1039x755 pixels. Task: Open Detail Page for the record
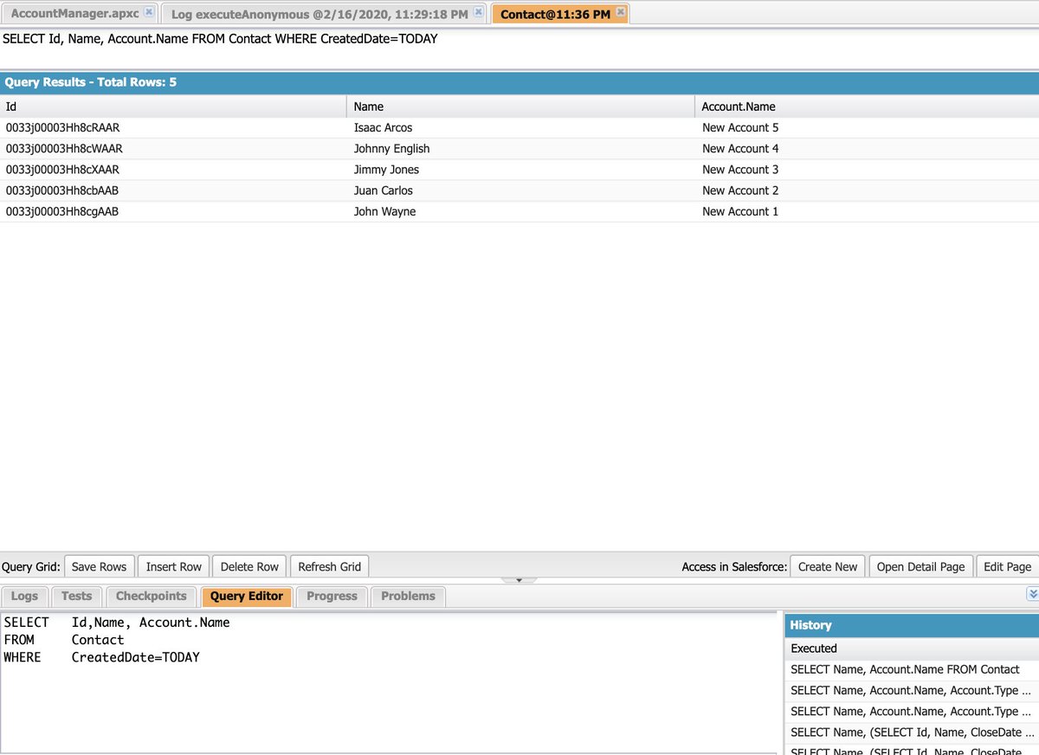(920, 566)
